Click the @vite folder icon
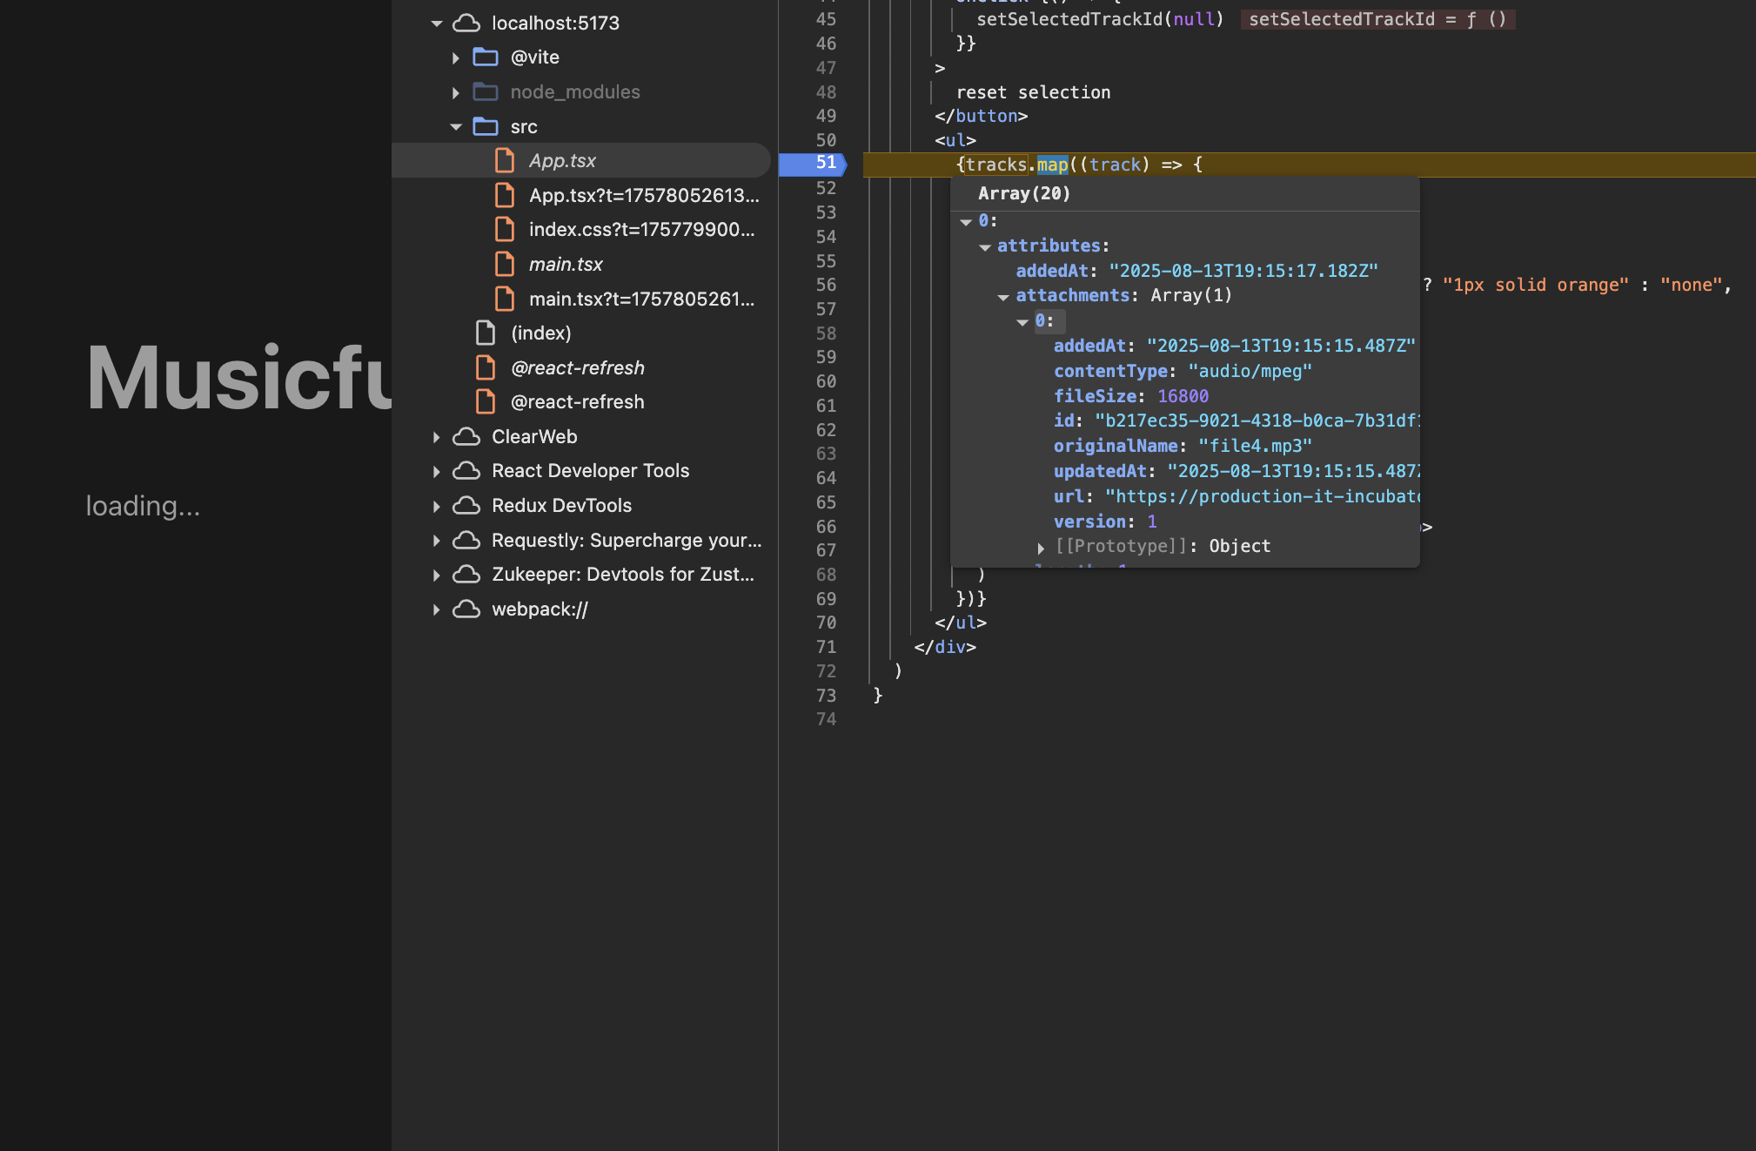The height and width of the screenshot is (1151, 1756). coord(485,57)
